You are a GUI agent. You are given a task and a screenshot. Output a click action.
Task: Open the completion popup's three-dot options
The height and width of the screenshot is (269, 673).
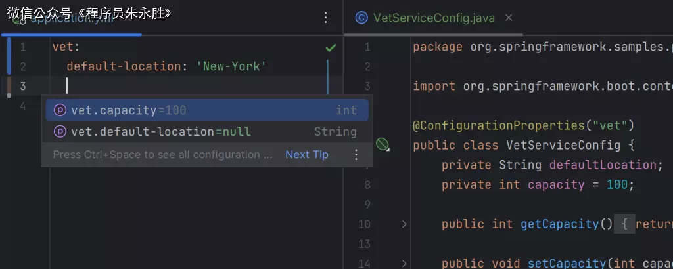(x=356, y=155)
